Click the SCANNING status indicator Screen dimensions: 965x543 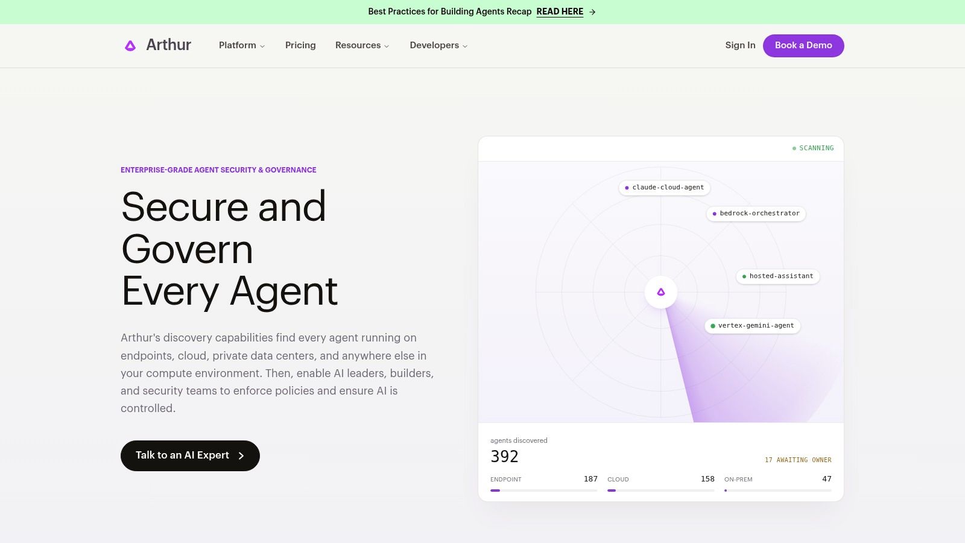813,148
